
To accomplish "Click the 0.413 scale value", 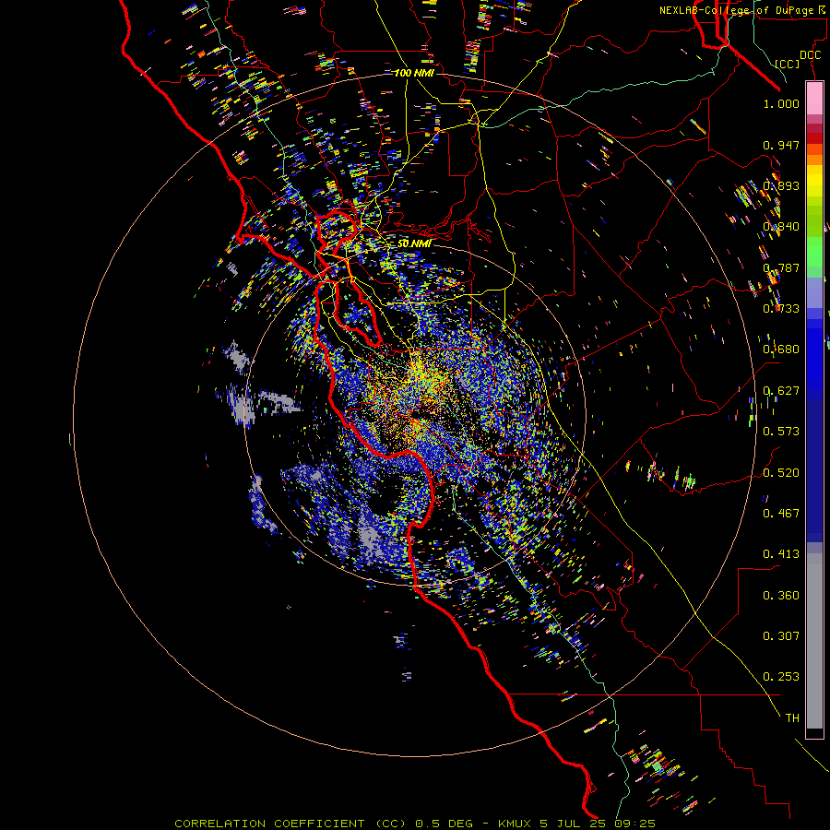I will (x=781, y=554).
